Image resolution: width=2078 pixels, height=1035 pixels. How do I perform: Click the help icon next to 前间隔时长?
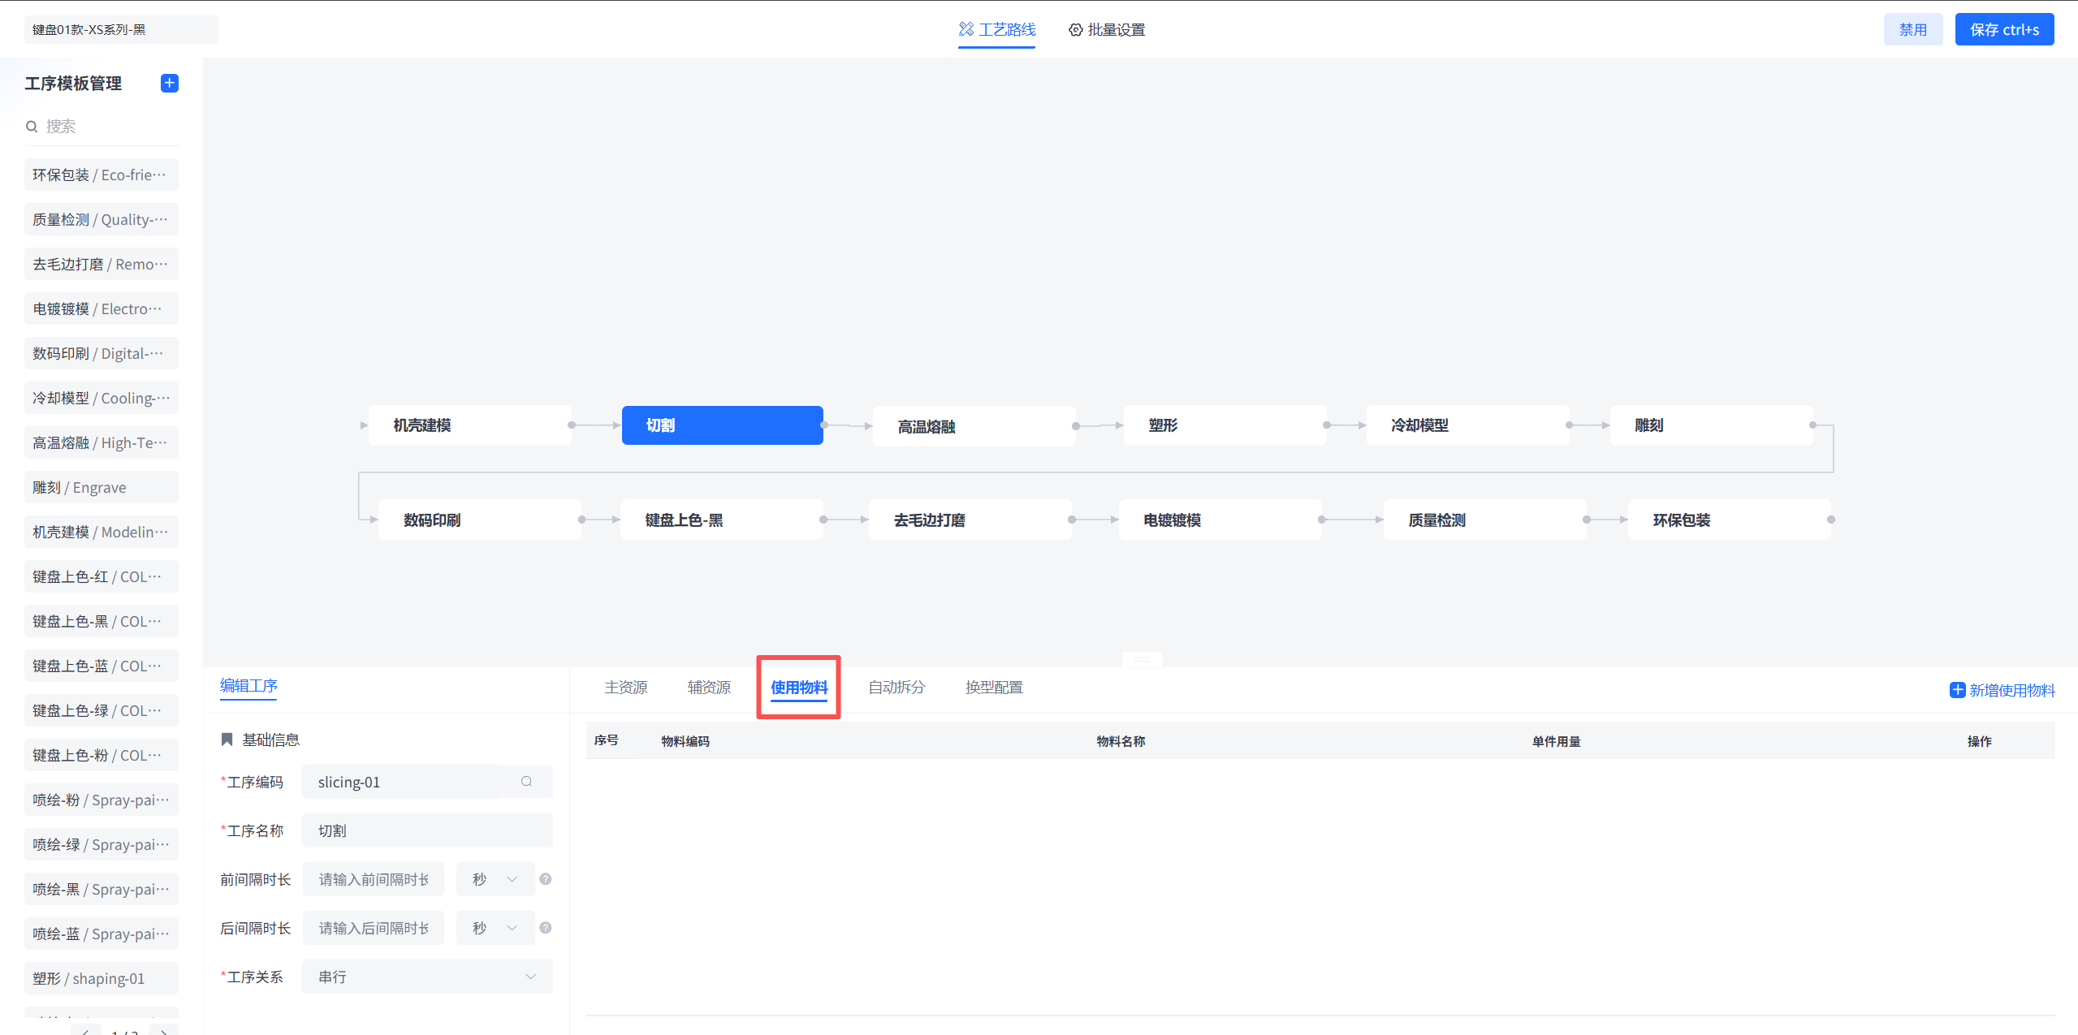(546, 879)
